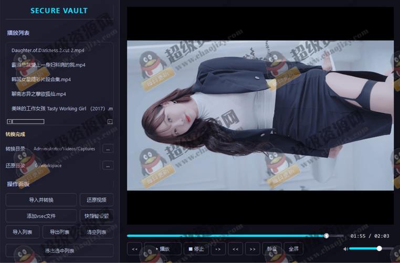The height and width of the screenshot is (263, 400).
Task: Open 快捷键设置 hotkey settings
Action: coord(97,216)
